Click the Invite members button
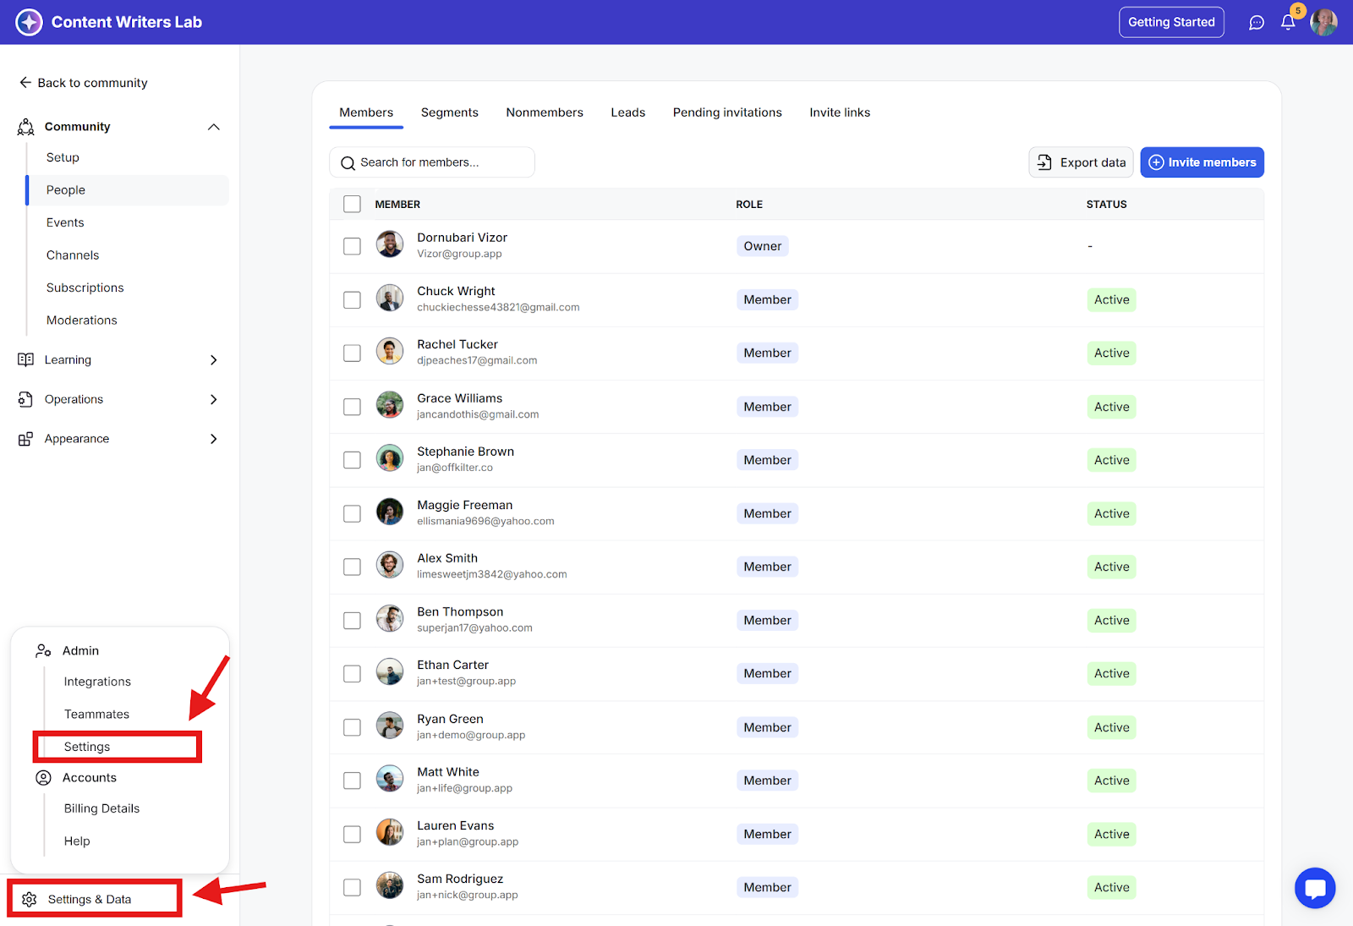1353x926 pixels. click(1202, 162)
